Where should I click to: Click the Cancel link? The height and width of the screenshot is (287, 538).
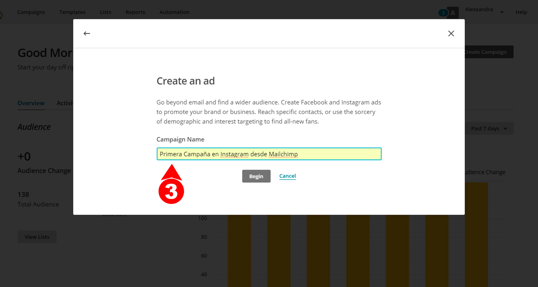coord(287,176)
